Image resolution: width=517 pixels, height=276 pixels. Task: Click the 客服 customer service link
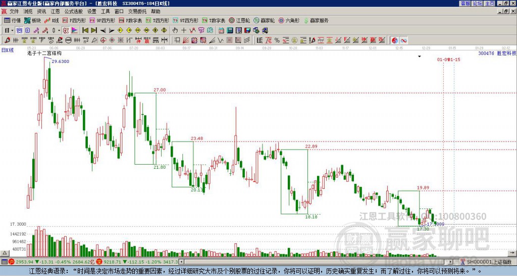coord(466,4)
